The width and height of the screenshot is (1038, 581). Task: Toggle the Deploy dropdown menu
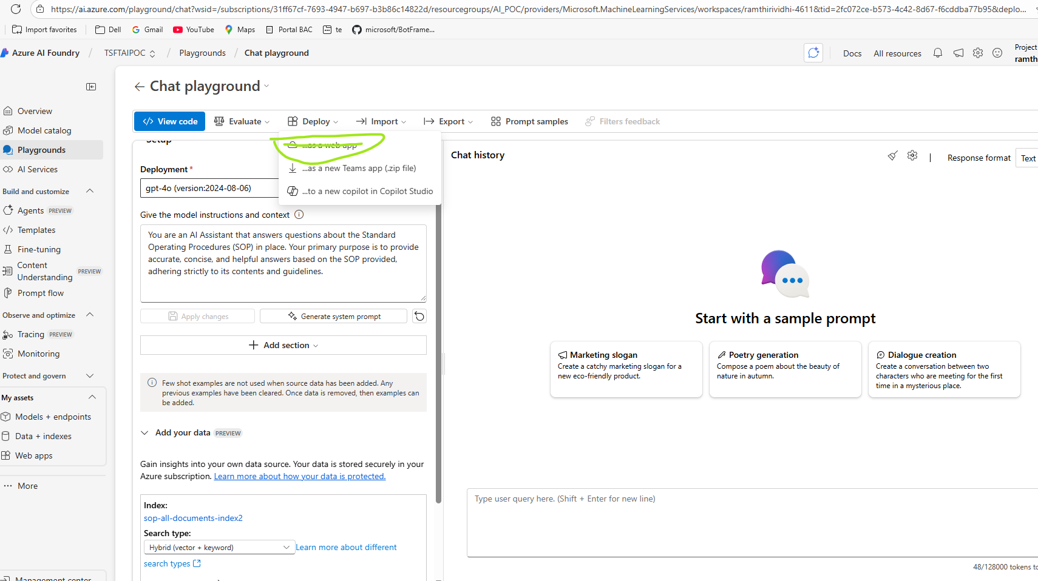tap(313, 121)
